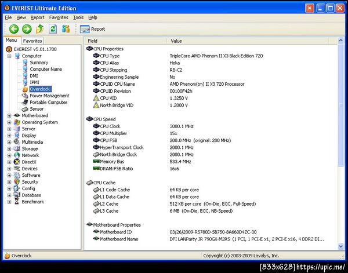Select the Motherboard Name row
The height and width of the screenshot is (273, 348).
tap(211, 239)
